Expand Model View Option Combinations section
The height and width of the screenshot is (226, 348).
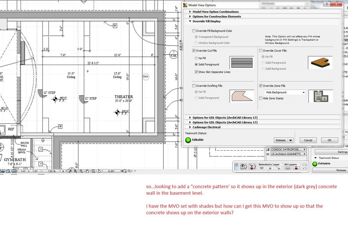pyautogui.click(x=190, y=11)
